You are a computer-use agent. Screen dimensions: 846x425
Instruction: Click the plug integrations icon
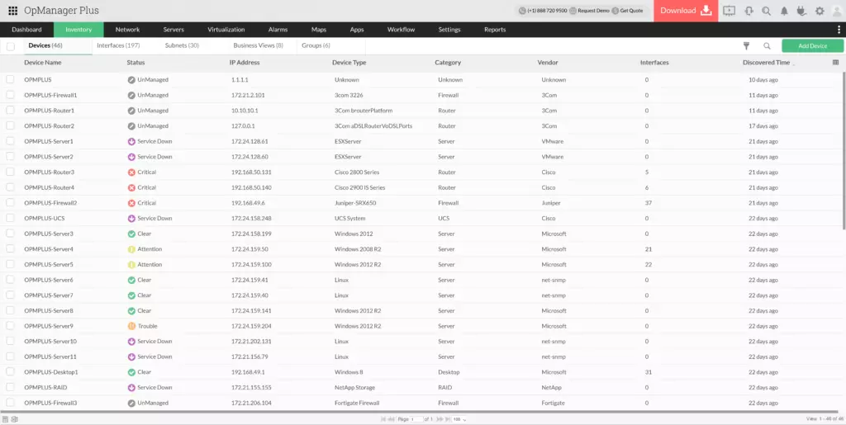tap(801, 11)
